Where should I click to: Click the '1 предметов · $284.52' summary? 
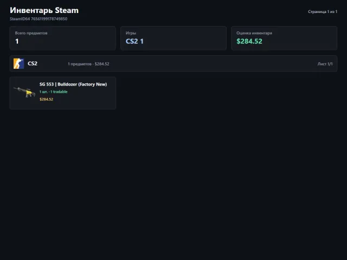(88, 64)
